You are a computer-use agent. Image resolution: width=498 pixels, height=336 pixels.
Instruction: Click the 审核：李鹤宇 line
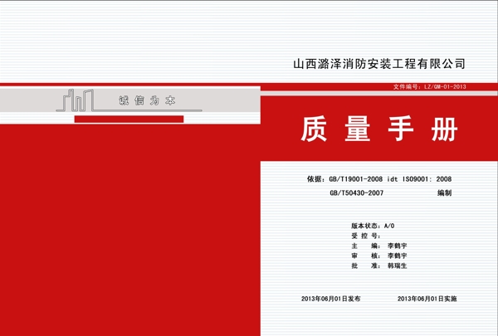pyautogui.click(x=379, y=256)
